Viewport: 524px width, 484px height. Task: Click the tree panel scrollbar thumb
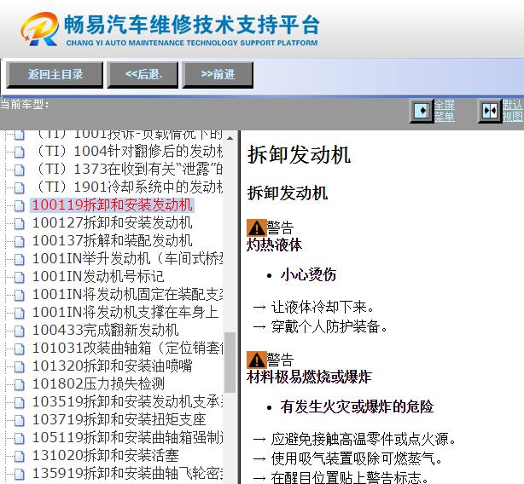(230, 362)
